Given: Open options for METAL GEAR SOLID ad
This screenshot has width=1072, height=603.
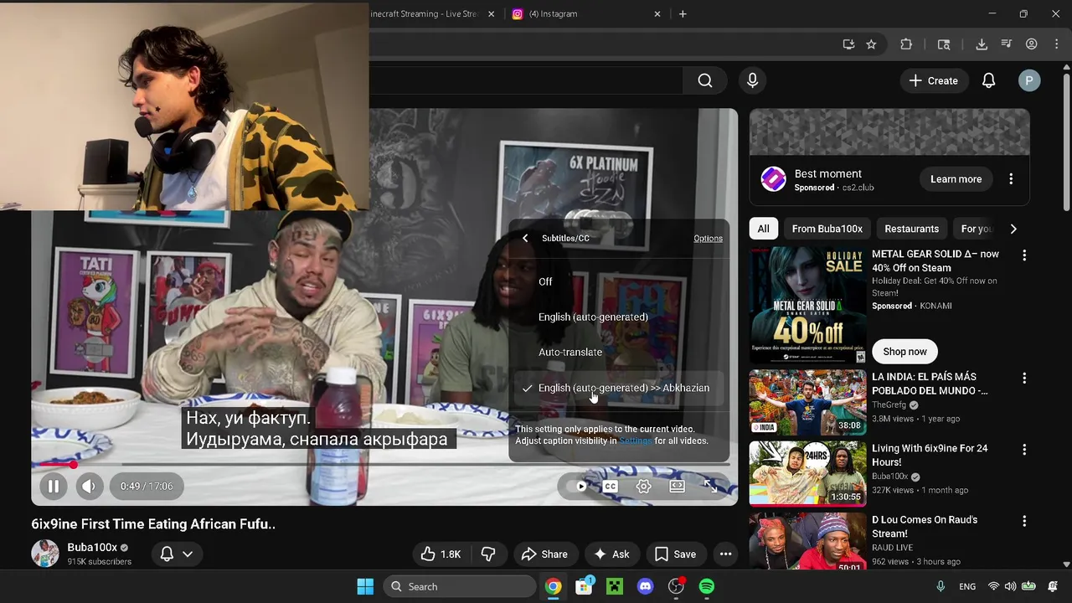Looking at the screenshot, I should [x=1023, y=255].
